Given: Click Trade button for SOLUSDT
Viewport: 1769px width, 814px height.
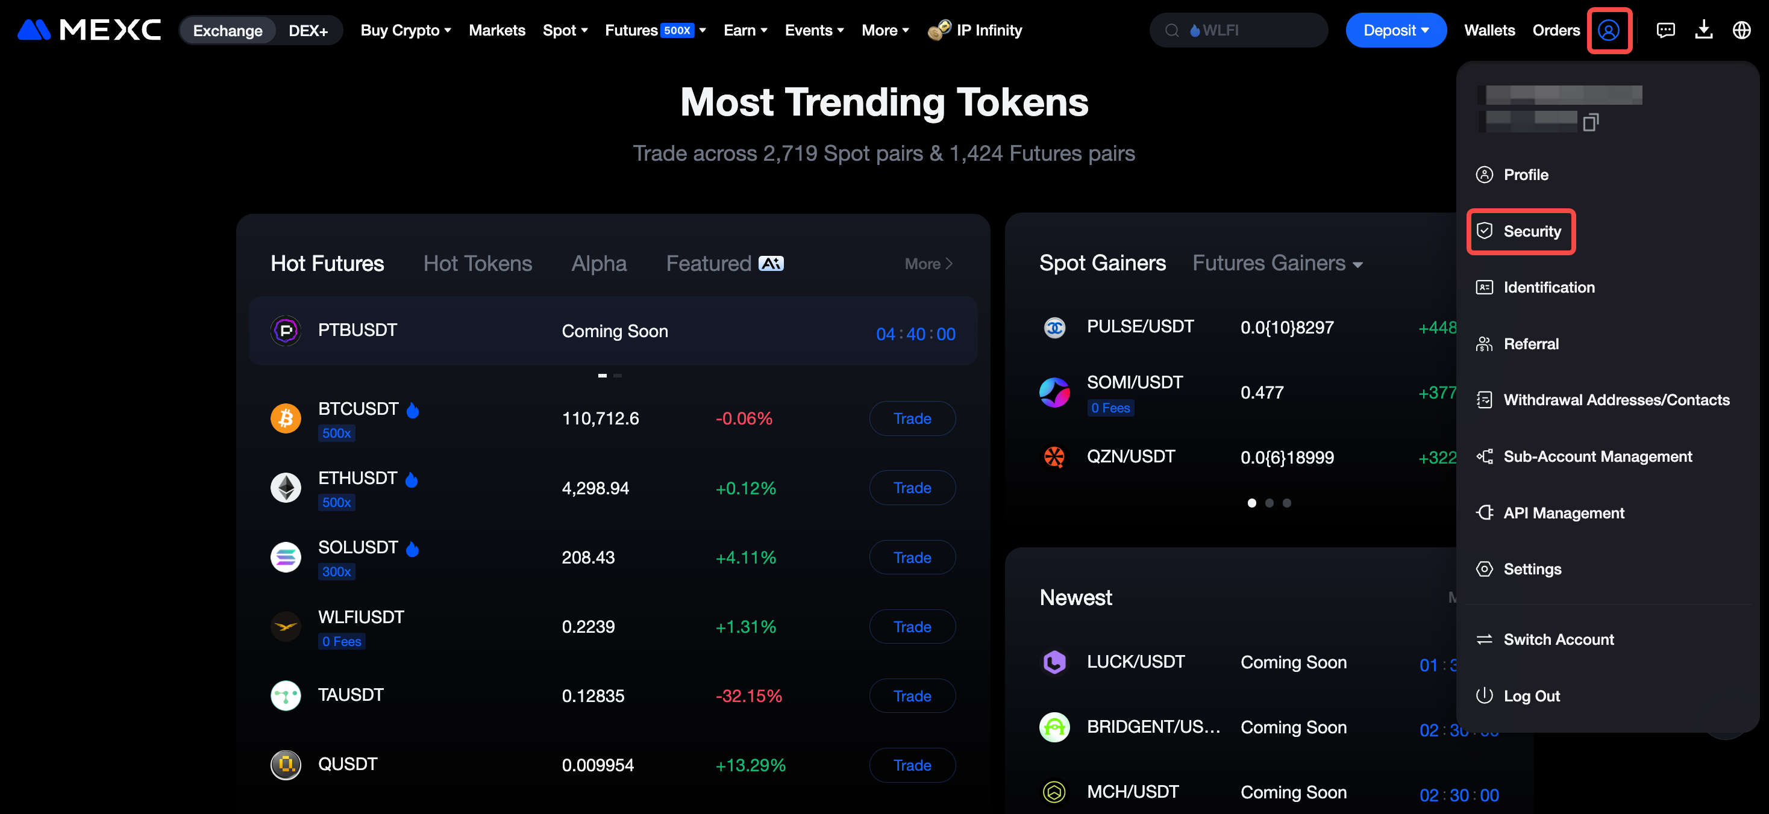Looking at the screenshot, I should tap(912, 558).
